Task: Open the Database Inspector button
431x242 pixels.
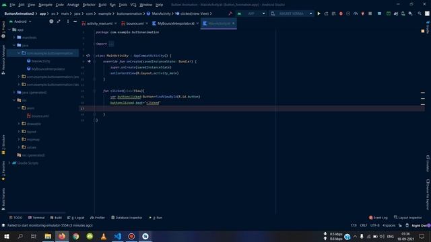Action: (127, 218)
